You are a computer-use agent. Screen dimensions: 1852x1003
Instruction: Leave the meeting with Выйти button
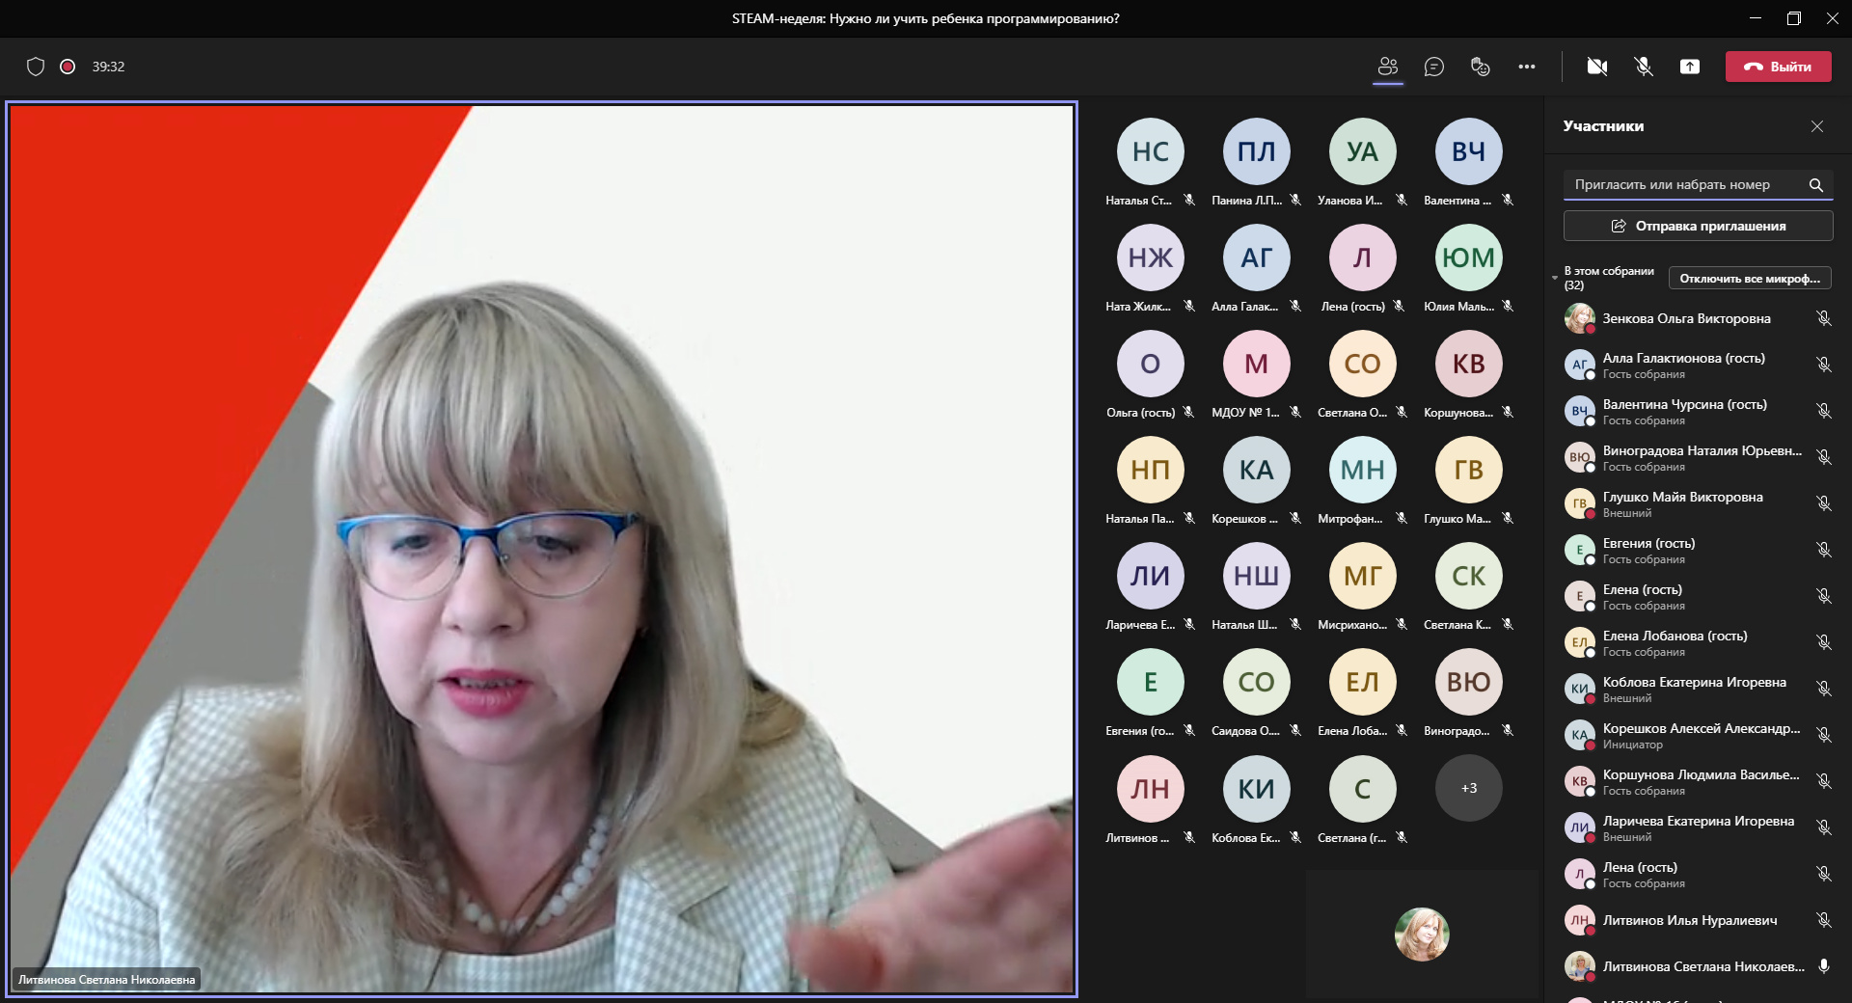1778,67
